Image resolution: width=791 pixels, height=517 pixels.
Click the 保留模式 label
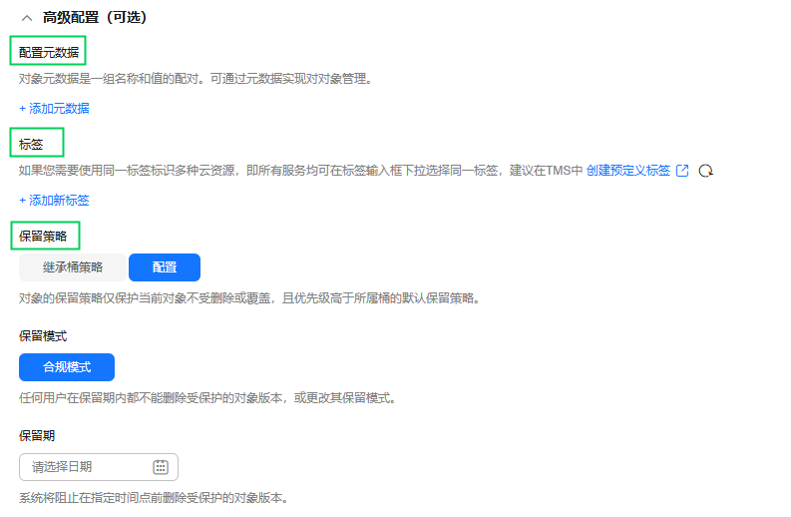click(43, 336)
